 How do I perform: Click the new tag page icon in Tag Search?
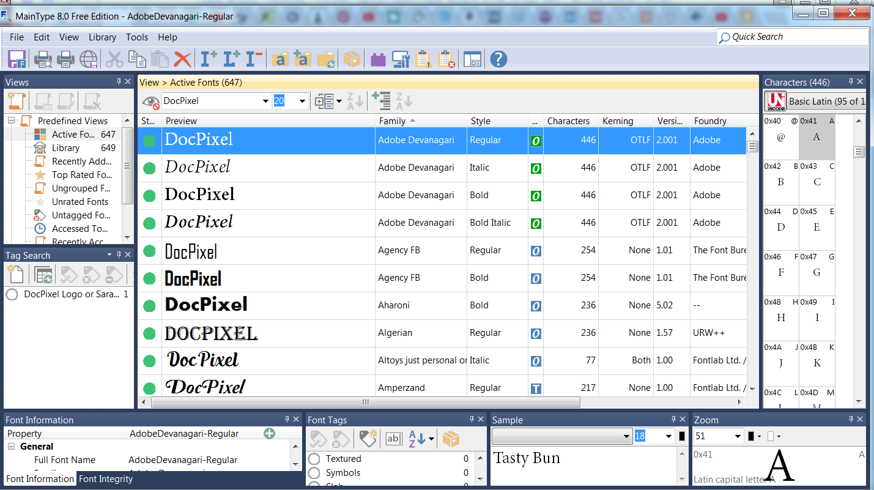16,274
